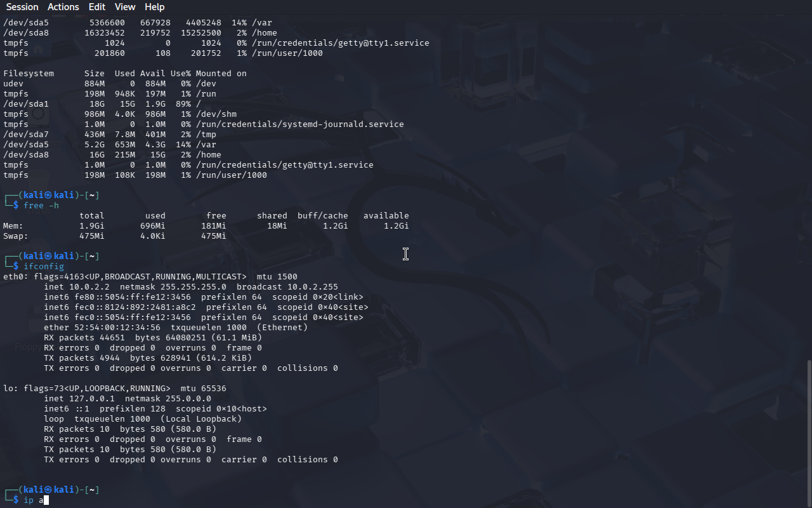
Task: Open the Actions menu
Action: pos(63,7)
